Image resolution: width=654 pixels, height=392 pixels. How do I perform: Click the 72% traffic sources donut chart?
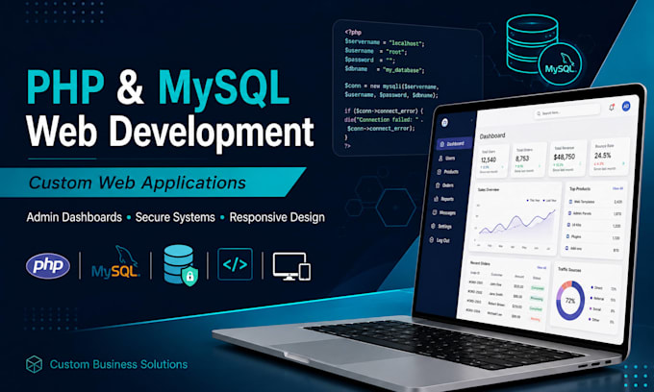click(x=569, y=301)
